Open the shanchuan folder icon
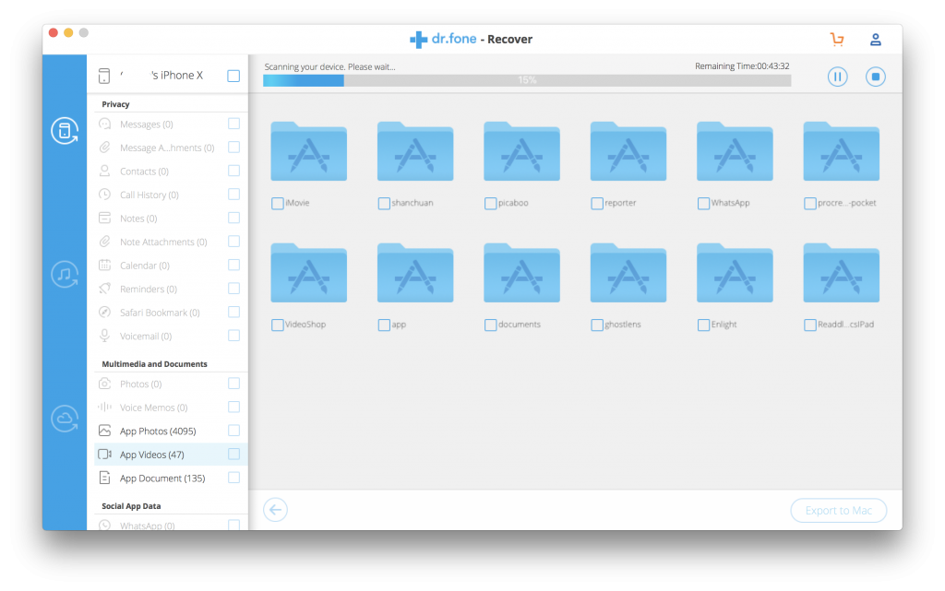 pyautogui.click(x=415, y=151)
